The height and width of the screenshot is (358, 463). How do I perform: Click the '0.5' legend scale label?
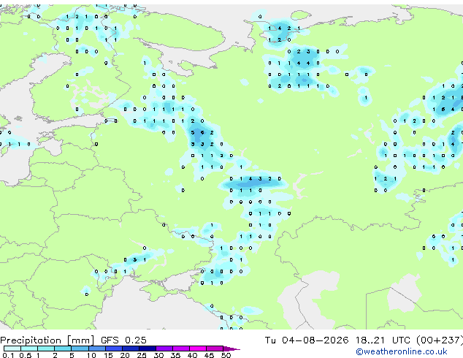point(26,355)
